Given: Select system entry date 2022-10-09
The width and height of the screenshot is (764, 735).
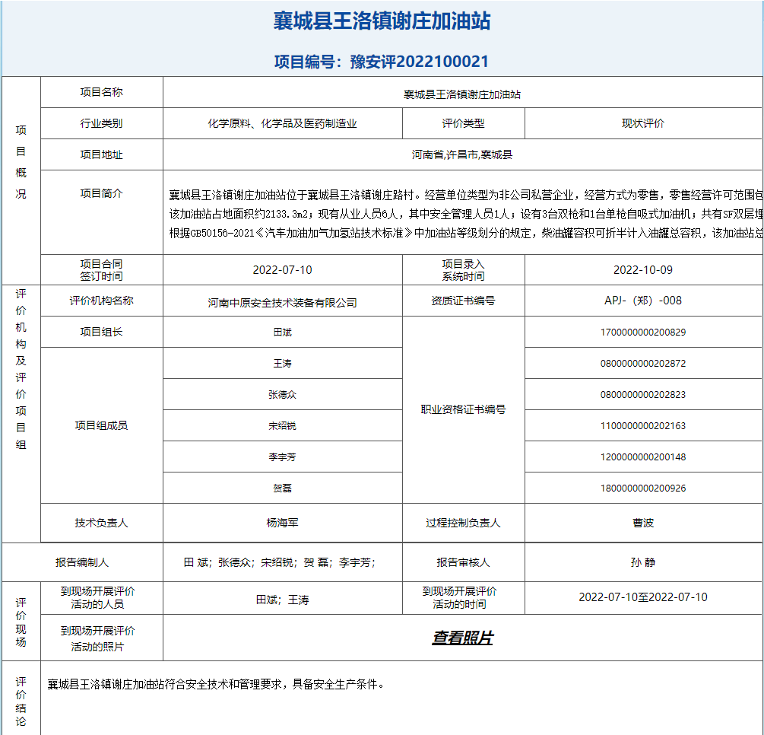Looking at the screenshot, I should (x=643, y=269).
